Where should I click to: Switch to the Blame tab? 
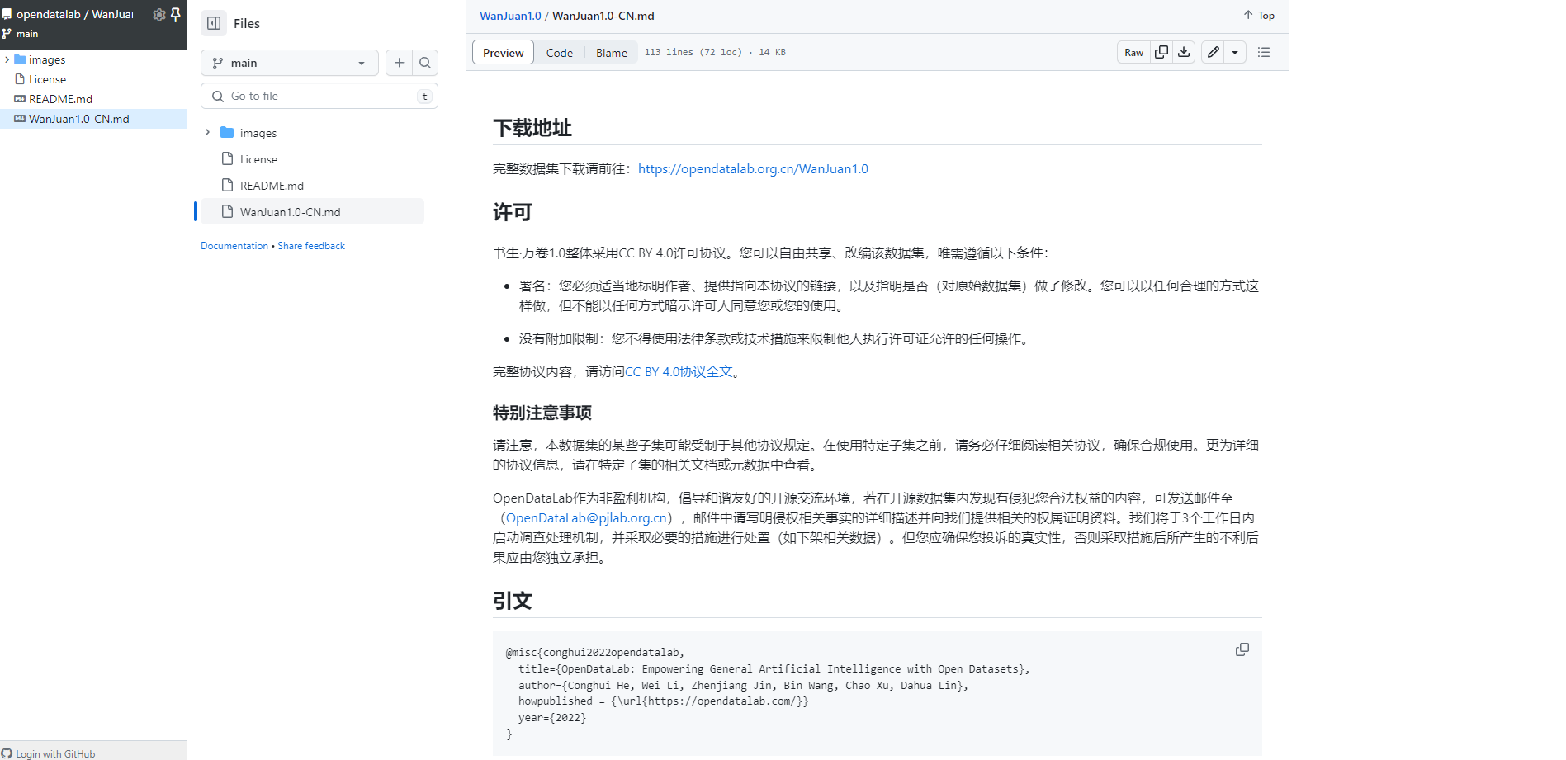(612, 52)
